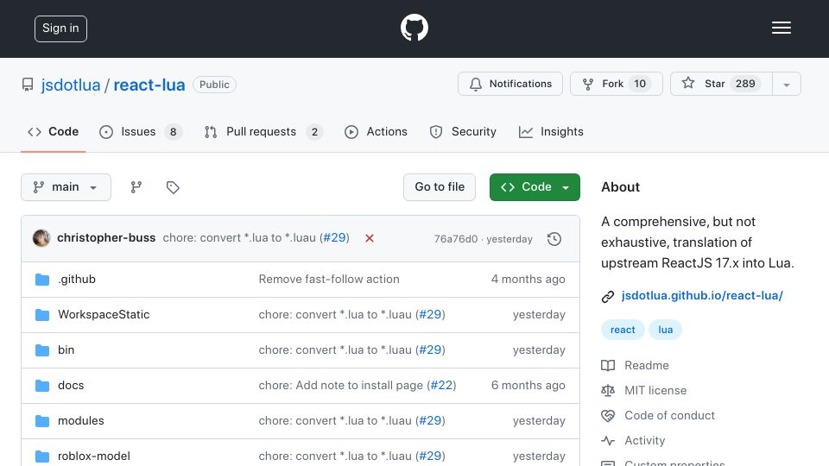
Task: Switch to the Issues tab
Action: click(141, 131)
